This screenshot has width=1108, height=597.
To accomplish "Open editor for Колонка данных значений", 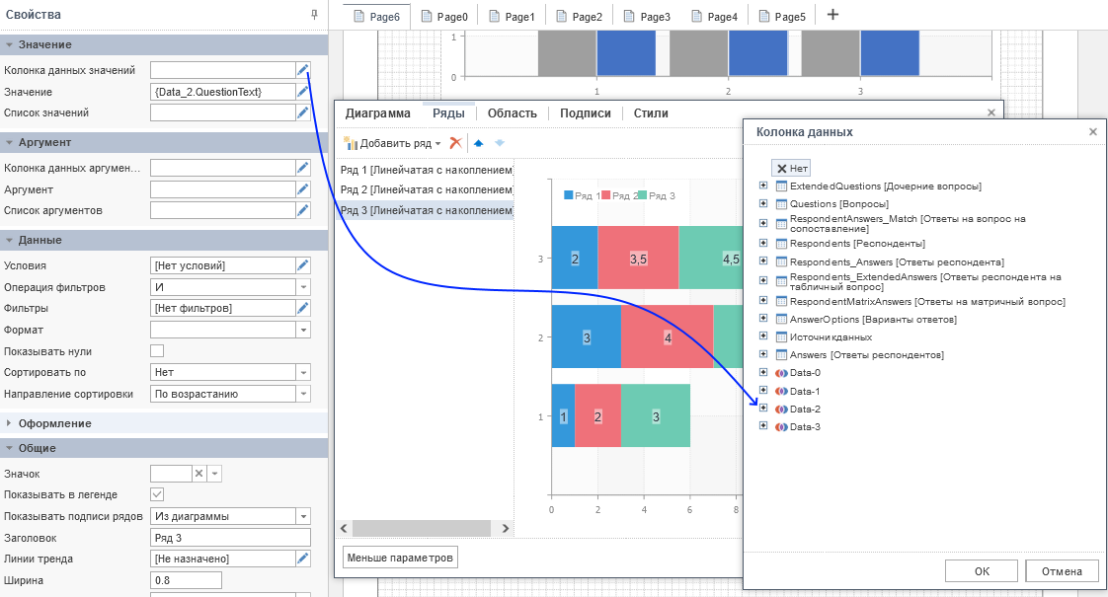I will [303, 70].
